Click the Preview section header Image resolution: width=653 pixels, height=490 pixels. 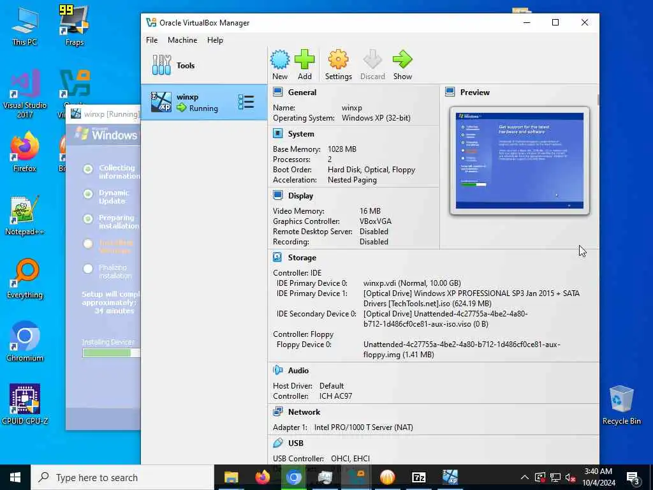474,93
